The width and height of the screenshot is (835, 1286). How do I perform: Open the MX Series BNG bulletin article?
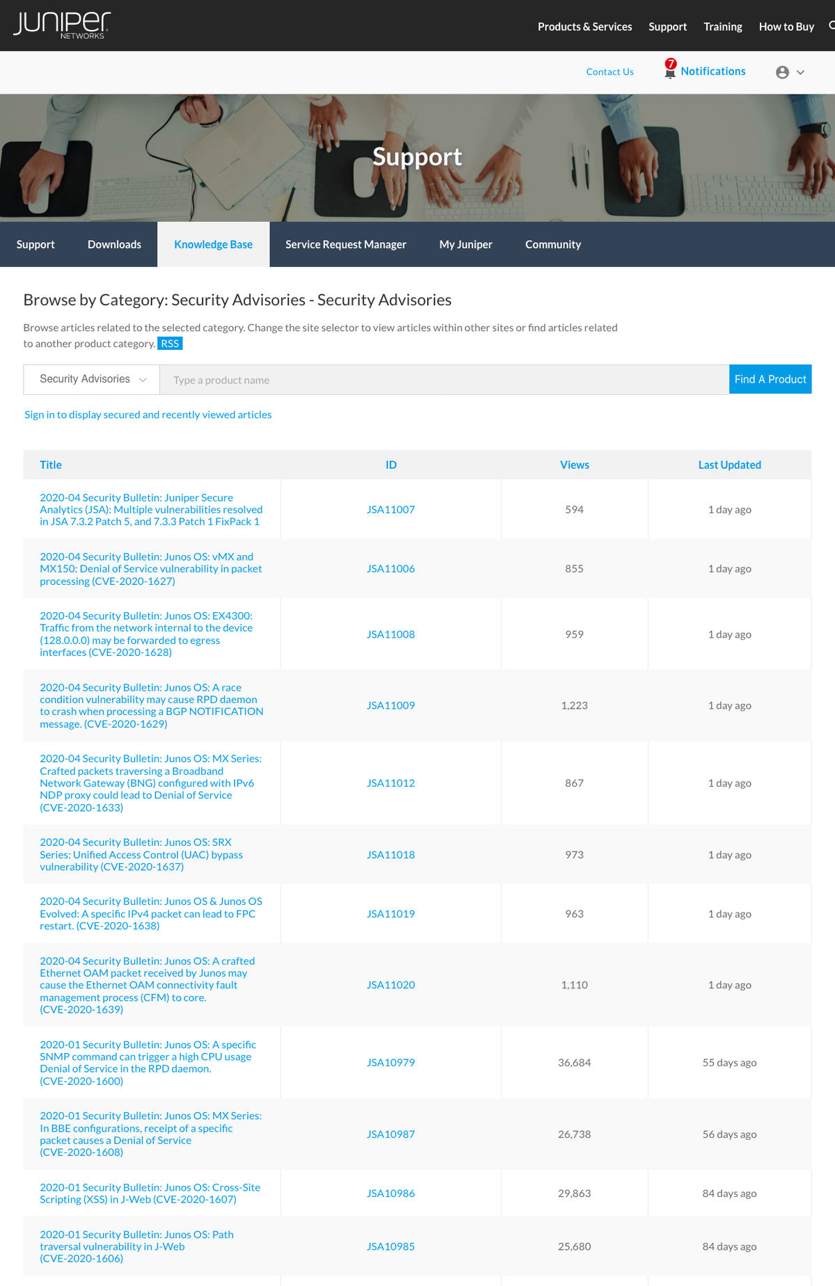pyautogui.click(x=150, y=782)
